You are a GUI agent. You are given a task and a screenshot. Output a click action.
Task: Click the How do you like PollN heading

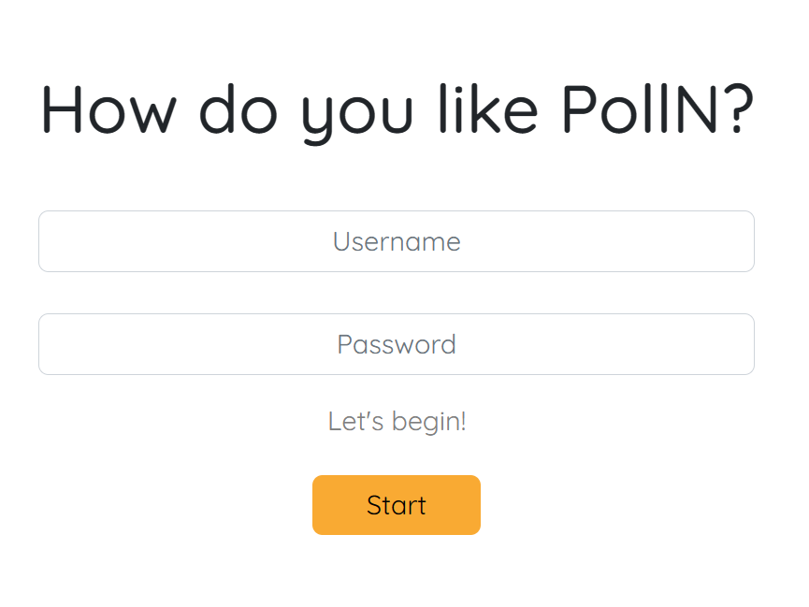(397, 110)
